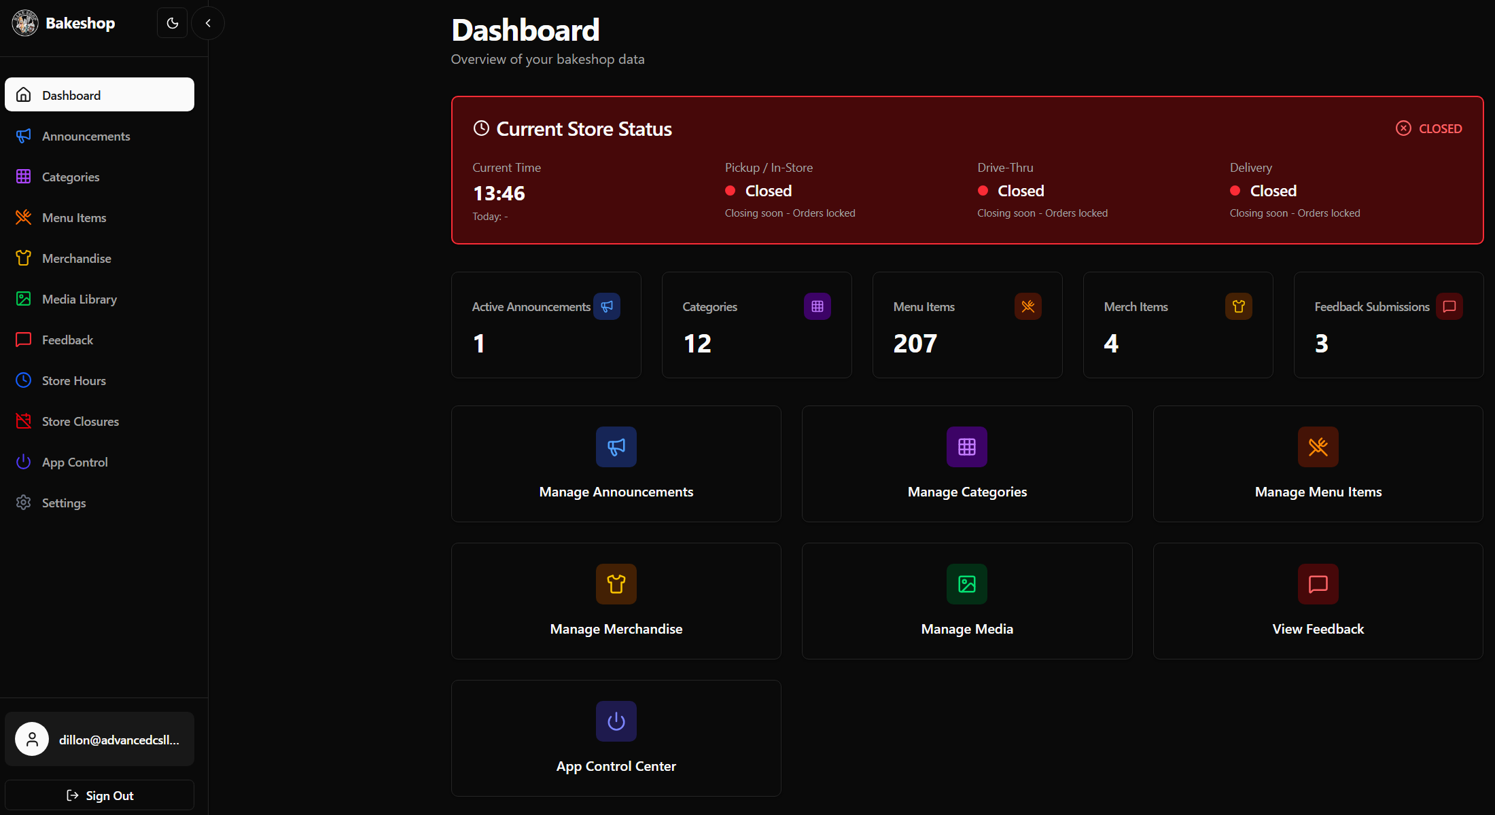
Task: Open View Feedback card label
Action: [1318, 629]
